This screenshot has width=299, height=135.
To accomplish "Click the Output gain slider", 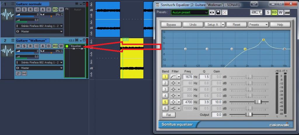I will coord(249,114).
